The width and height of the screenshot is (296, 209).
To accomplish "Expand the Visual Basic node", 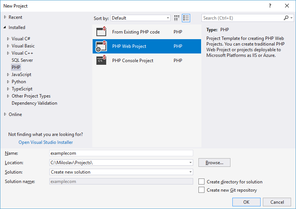I will 8,46.
